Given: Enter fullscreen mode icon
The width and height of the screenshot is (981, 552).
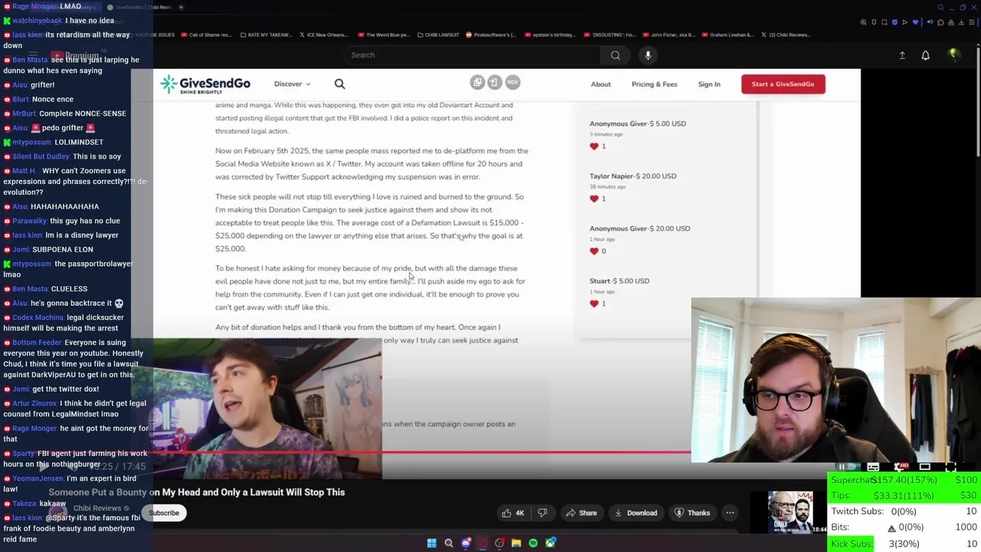Looking at the screenshot, I should point(951,467).
